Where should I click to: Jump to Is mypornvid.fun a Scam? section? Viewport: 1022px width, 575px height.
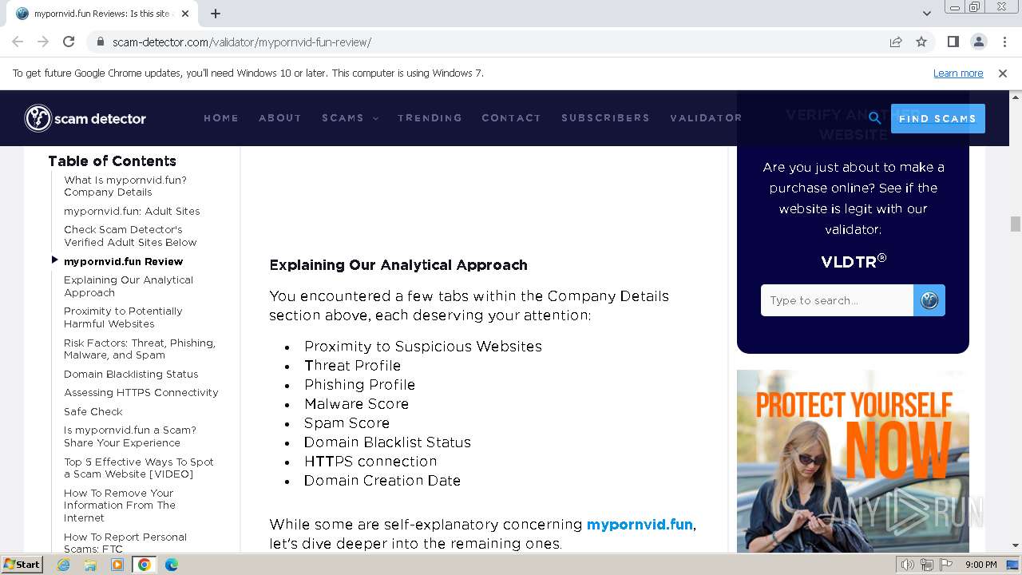[130, 436]
